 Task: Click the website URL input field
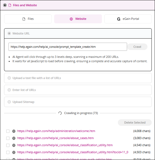[68, 47]
